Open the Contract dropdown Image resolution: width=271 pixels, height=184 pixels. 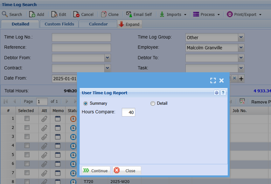pos(108,68)
